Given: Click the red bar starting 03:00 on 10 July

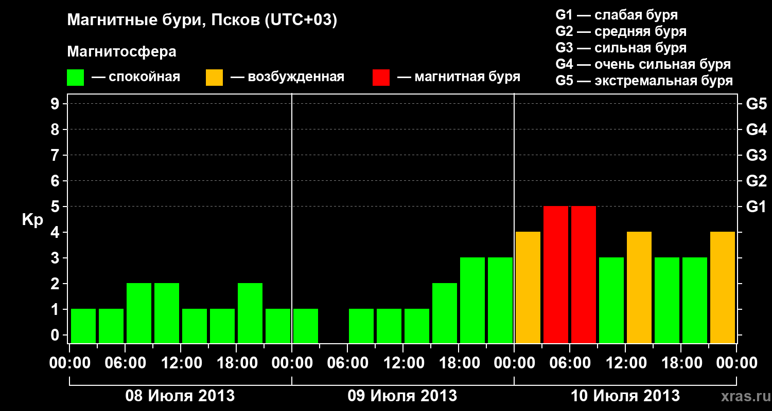Looking at the screenshot, I should (x=556, y=274).
